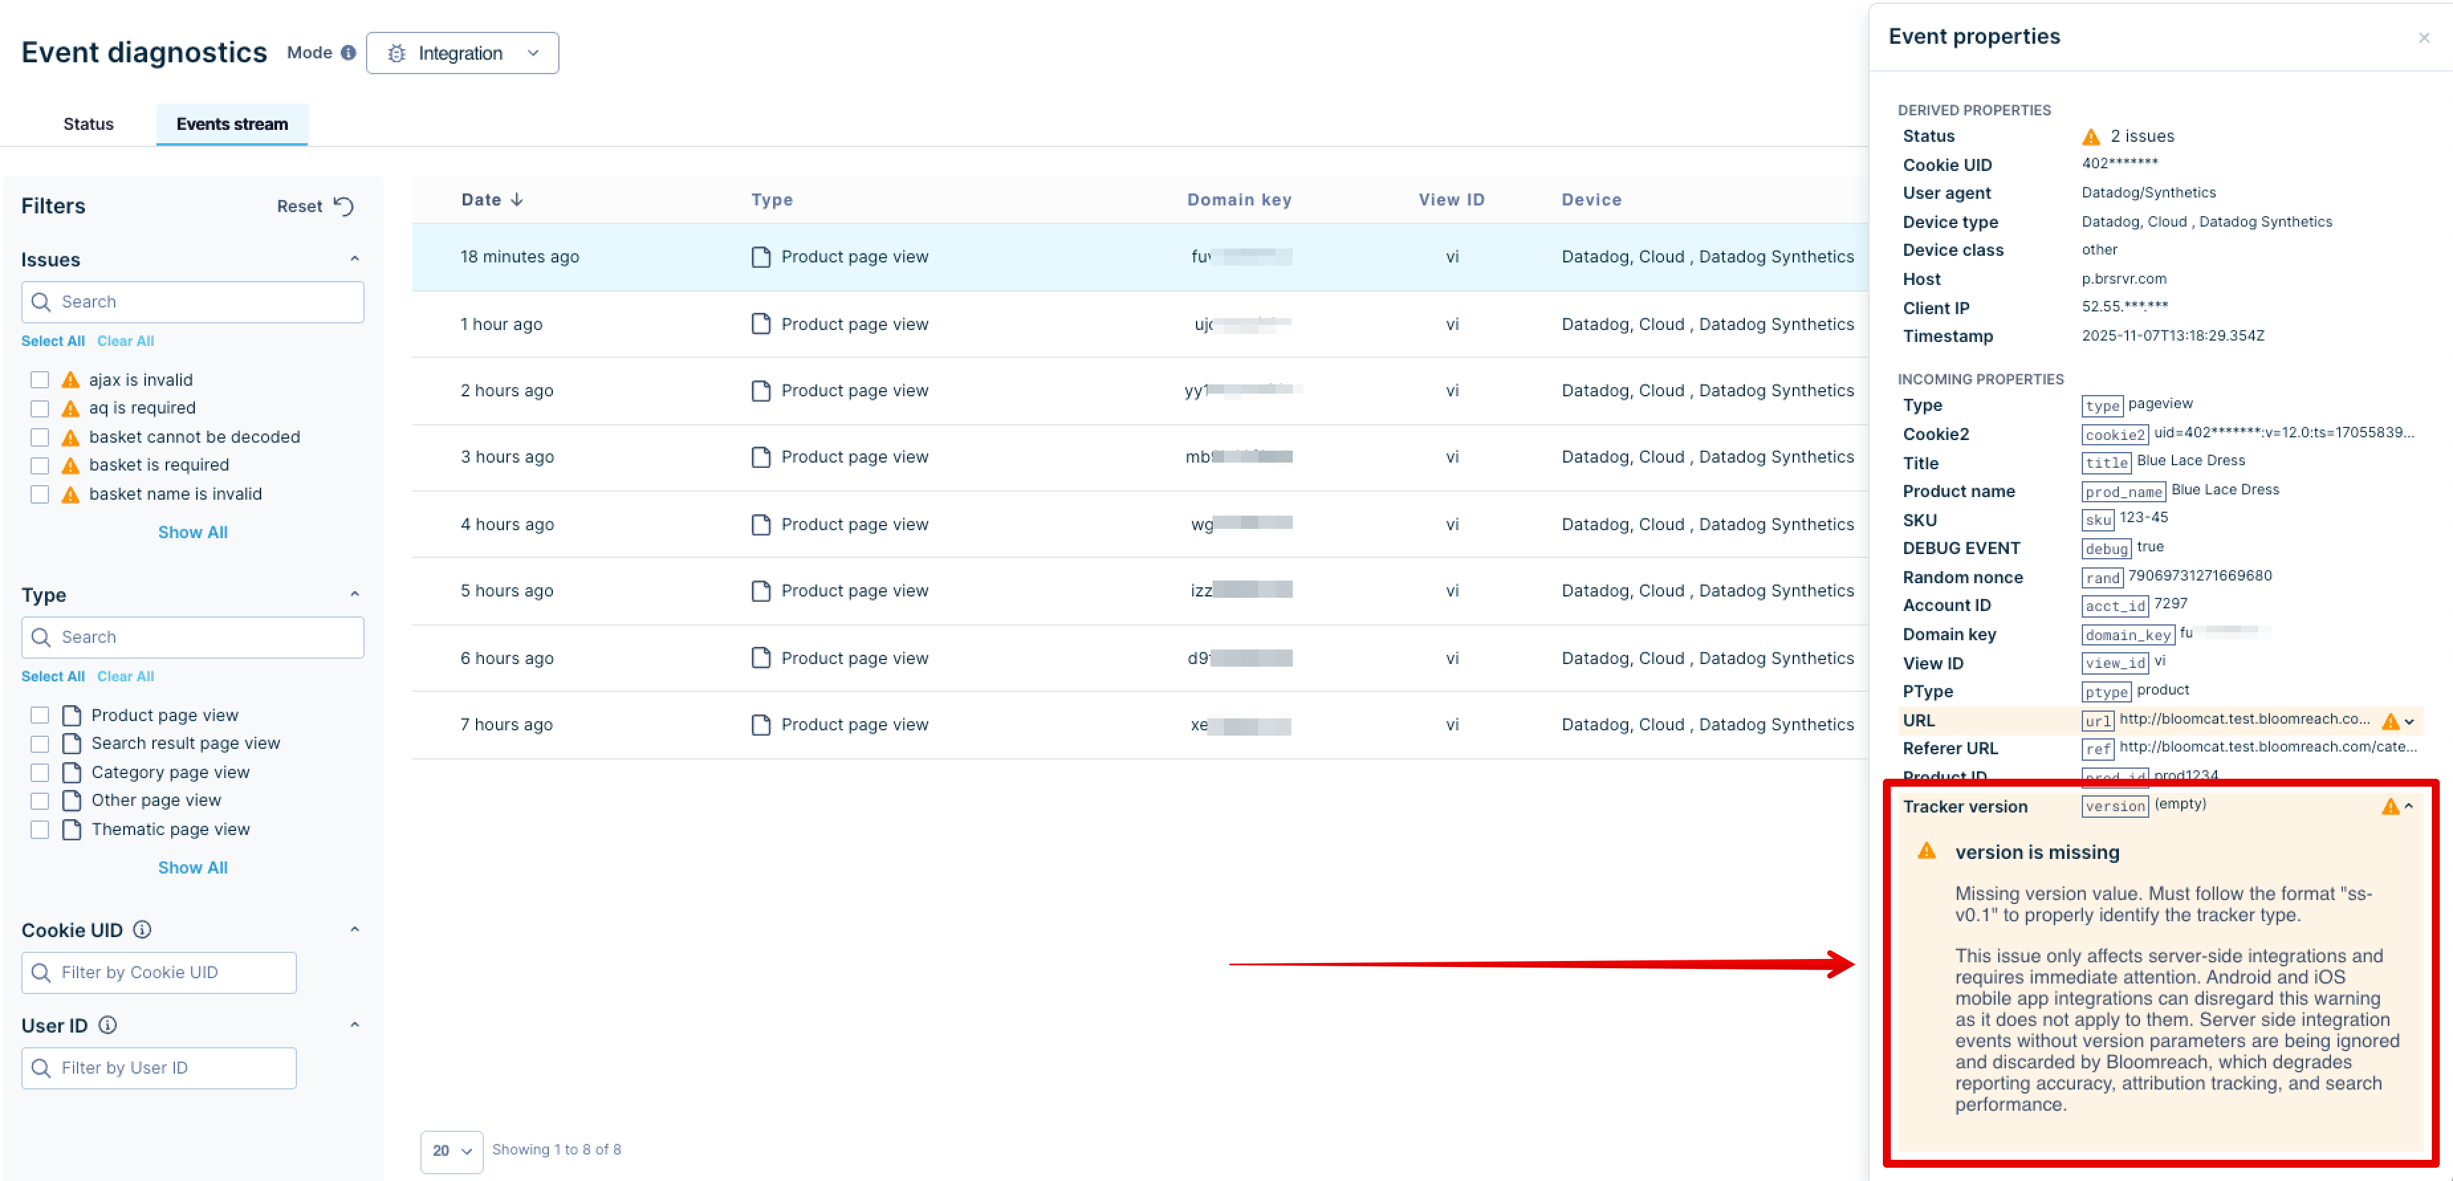
Task: Switch to the Status tab
Action: click(x=88, y=124)
